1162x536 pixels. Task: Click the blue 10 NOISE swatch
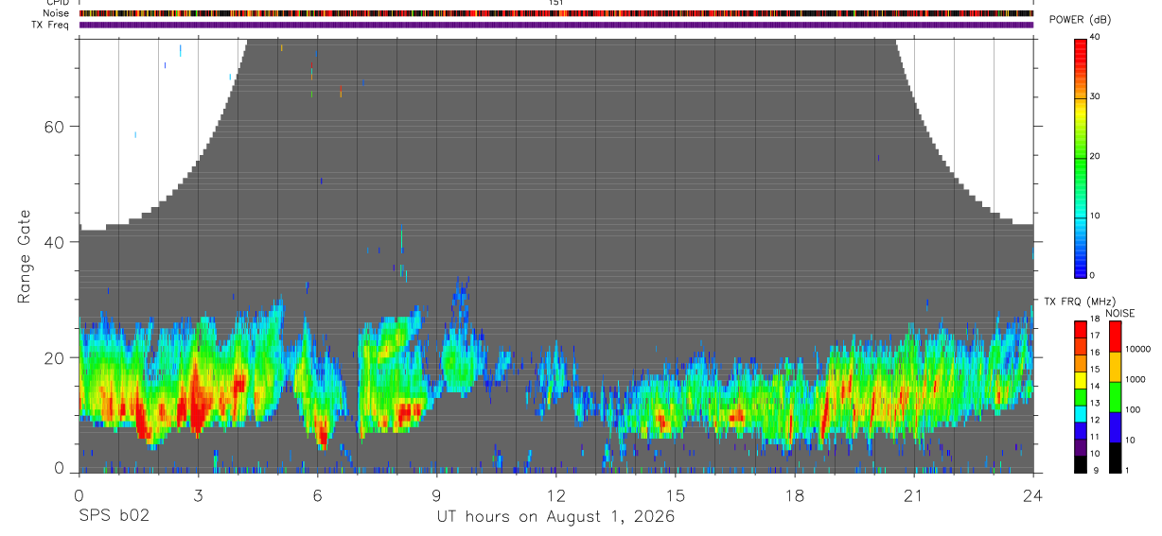pos(1114,427)
